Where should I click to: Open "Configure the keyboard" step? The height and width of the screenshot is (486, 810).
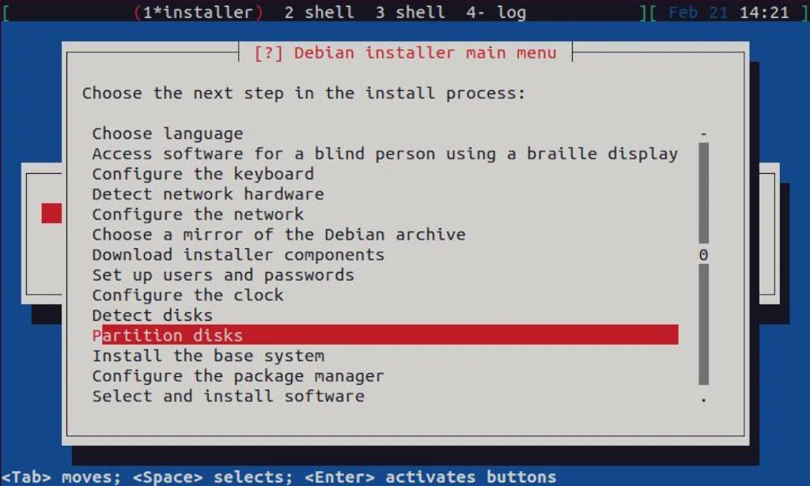[x=203, y=174]
